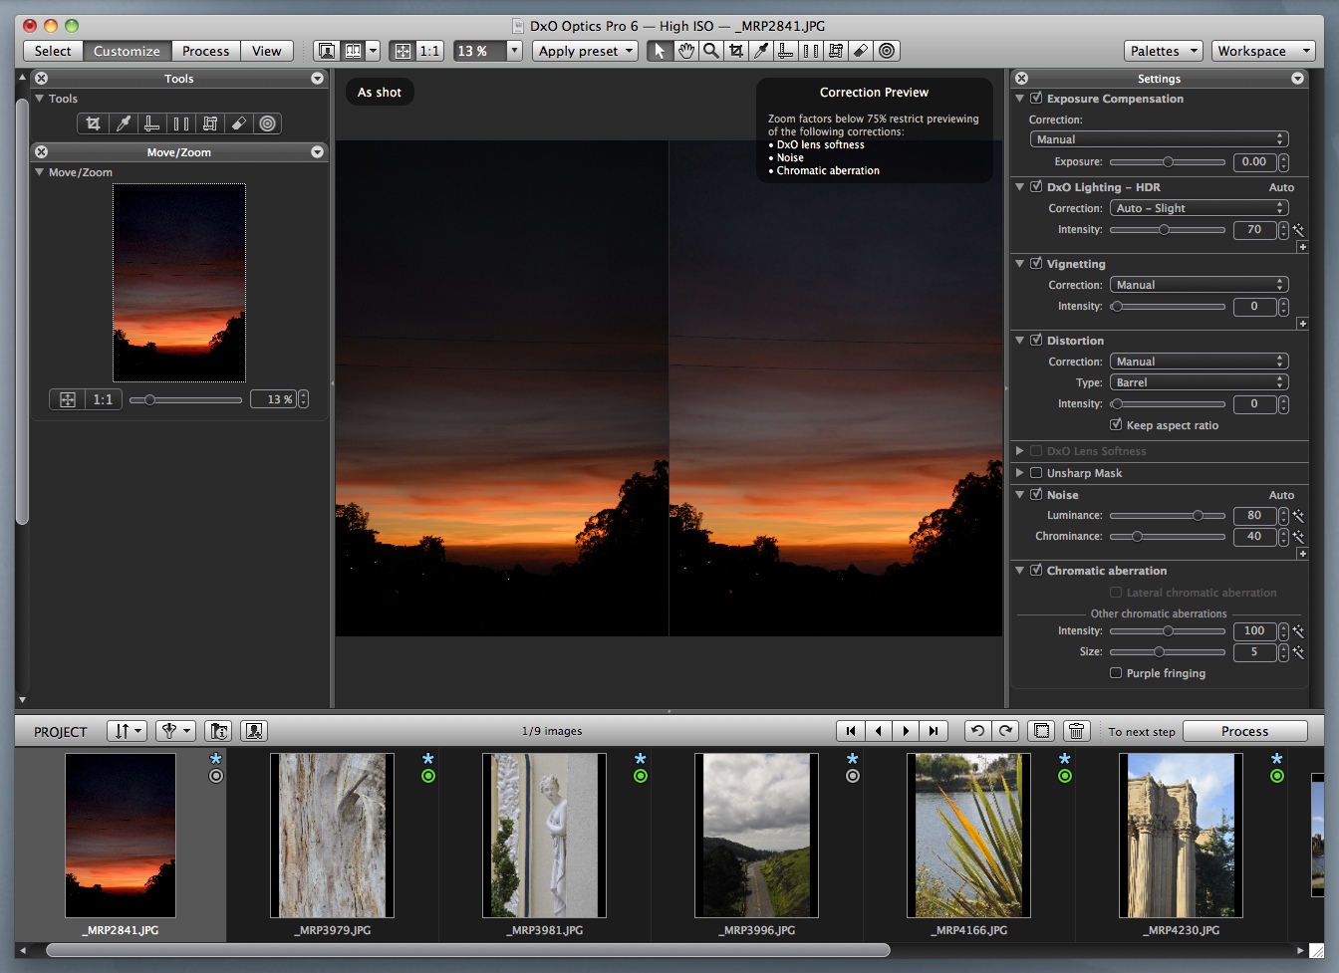Rotate image left using the filmstrip toolbar

coord(977,731)
